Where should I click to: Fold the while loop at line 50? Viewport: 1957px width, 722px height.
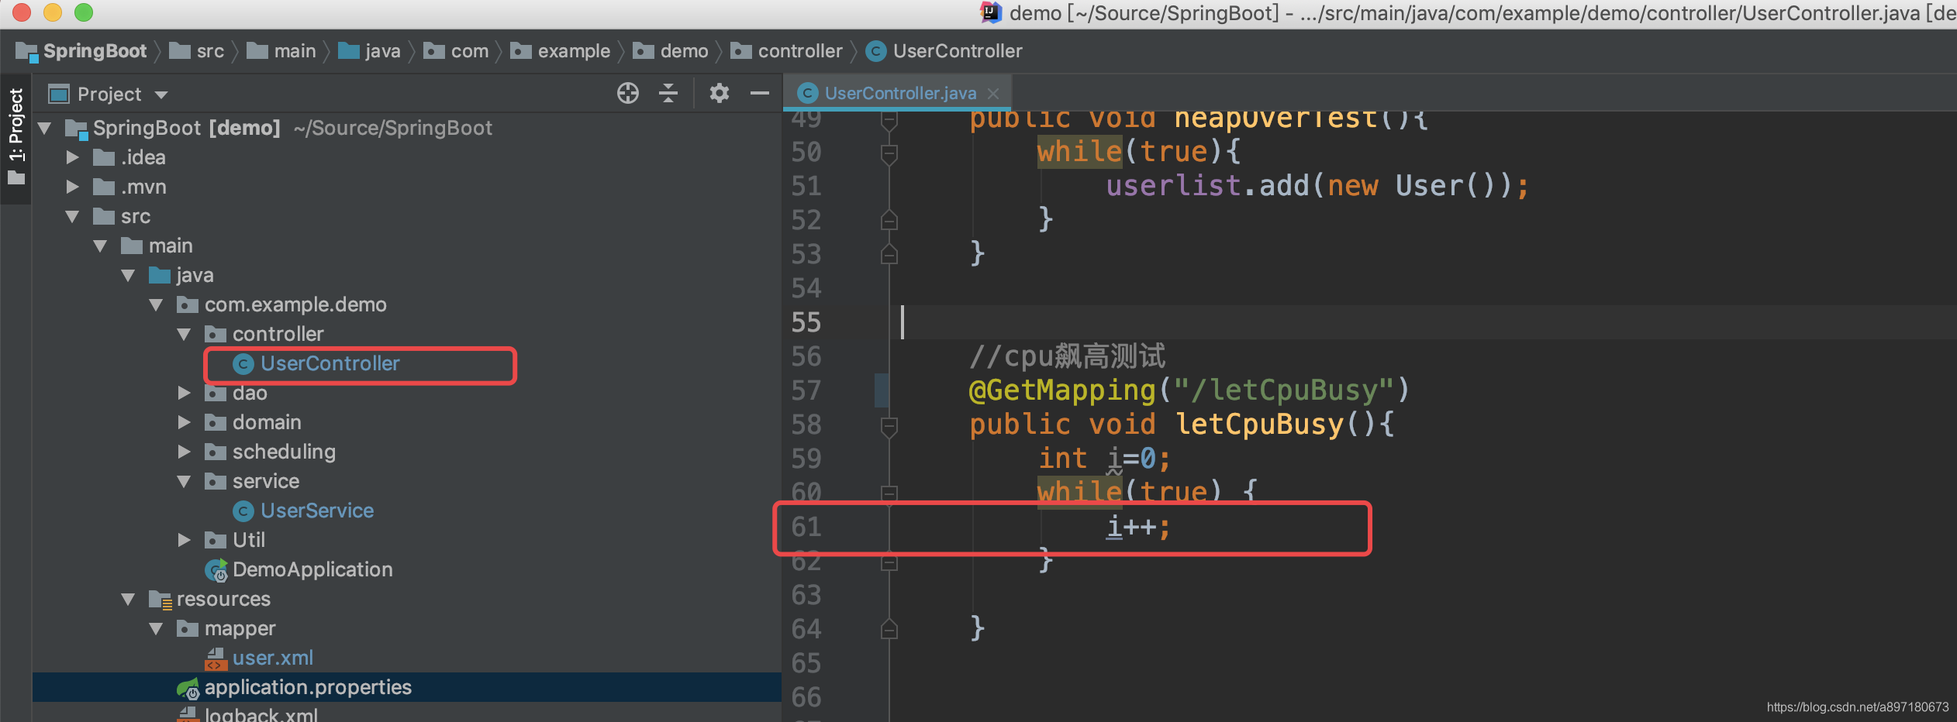tap(889, 153)
